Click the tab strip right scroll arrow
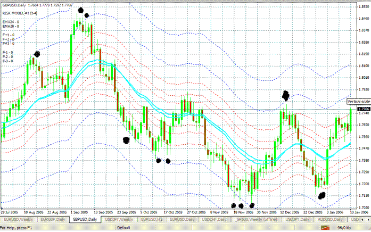This screenshot has width=371, height=232. click(x=368, y=220)
